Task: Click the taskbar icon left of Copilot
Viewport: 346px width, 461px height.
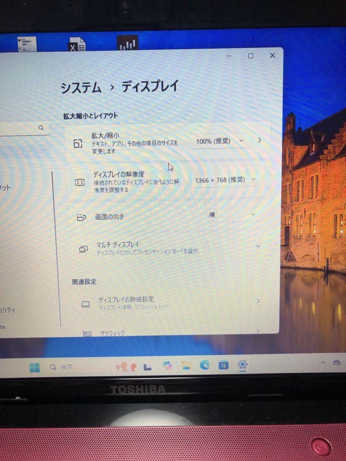Action: click(147, 367)
